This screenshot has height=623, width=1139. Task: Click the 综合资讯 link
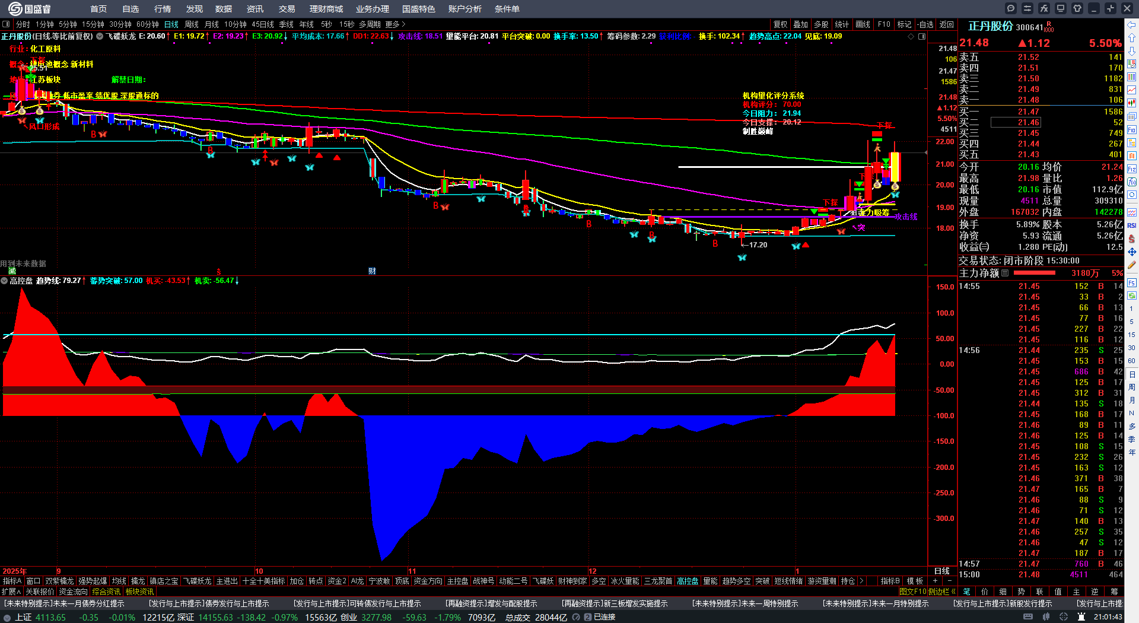click(x=106, y=592)
